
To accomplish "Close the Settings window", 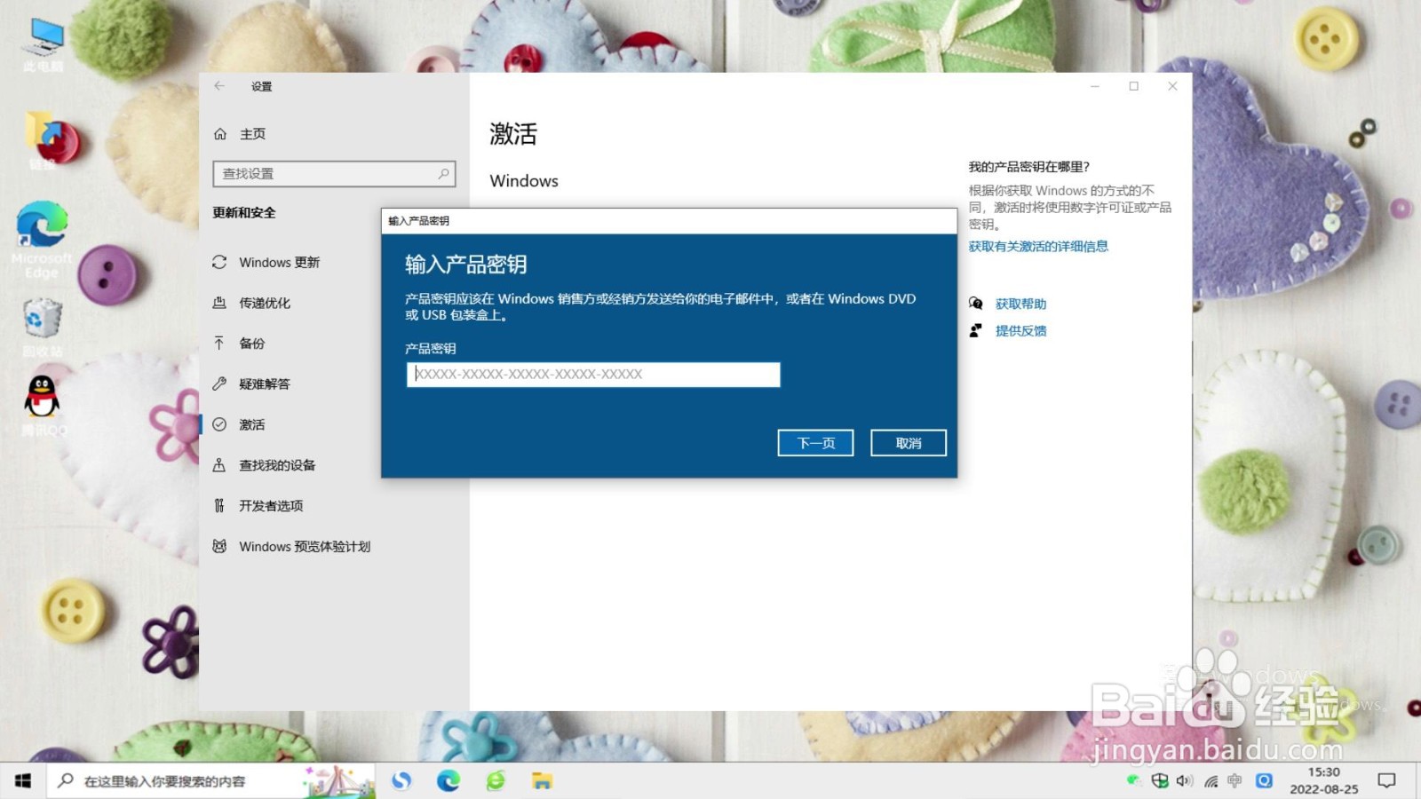I will pyautogui.click(x=1172, y=86).
